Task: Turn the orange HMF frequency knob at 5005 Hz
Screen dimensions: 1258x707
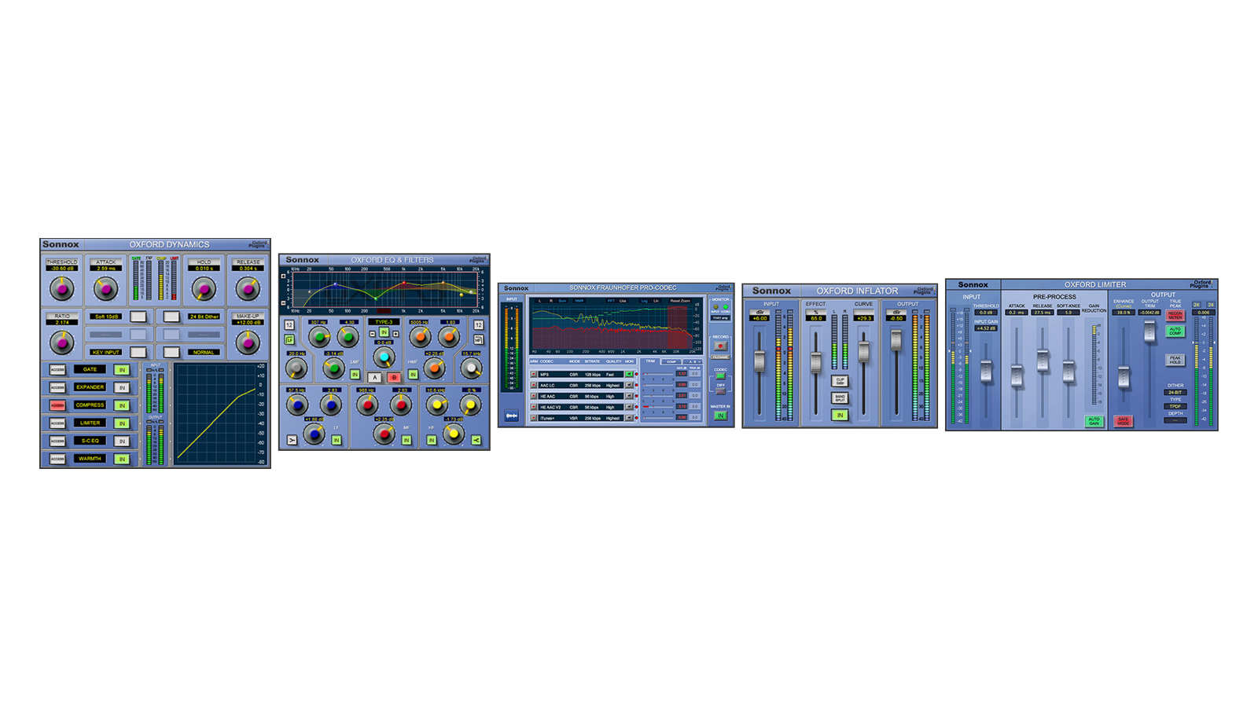Action: (421, 336)
